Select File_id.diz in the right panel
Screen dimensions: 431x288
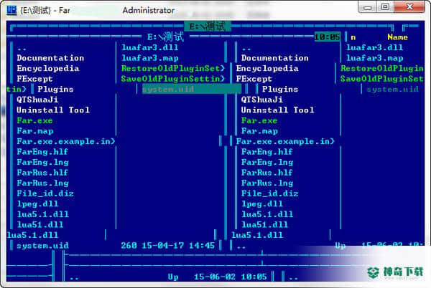click(269, 193)
